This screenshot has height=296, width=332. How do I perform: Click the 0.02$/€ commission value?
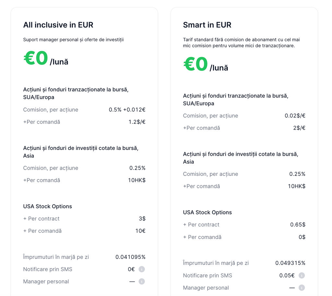point(295,116)
